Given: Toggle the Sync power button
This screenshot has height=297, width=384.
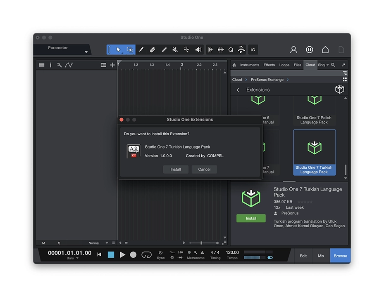Looking at the screenshot, I should point(161,252).
